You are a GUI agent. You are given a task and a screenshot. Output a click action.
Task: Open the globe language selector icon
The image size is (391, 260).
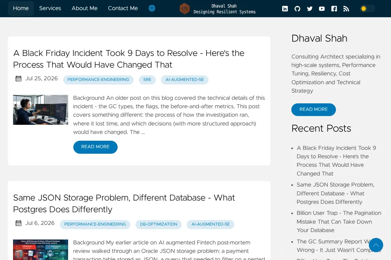[x=152, y=8]
